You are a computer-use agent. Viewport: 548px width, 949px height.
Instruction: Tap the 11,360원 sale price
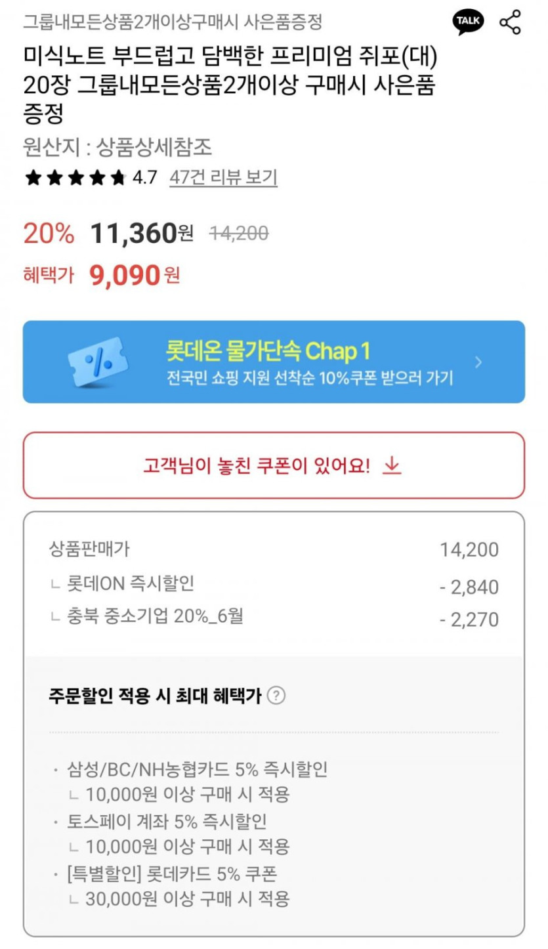[x=141, y=233]
